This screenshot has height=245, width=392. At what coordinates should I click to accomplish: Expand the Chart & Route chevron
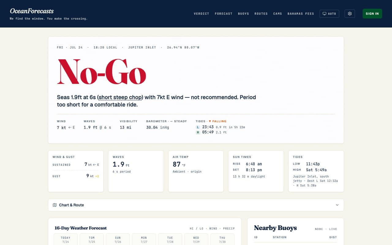337,205
